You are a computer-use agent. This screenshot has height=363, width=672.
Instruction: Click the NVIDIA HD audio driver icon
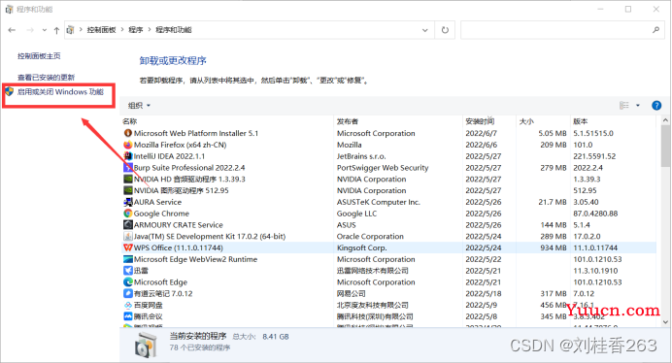[x=128, y=180]
